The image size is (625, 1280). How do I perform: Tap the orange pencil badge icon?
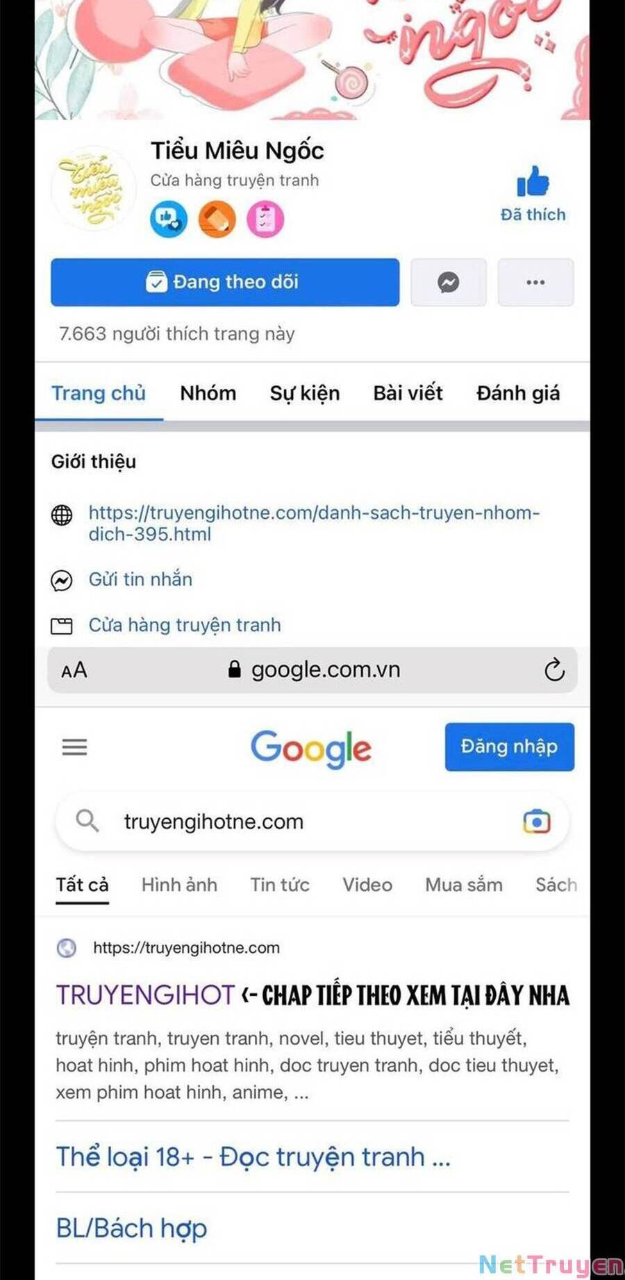pyautogui.click(x=217, y=219)
